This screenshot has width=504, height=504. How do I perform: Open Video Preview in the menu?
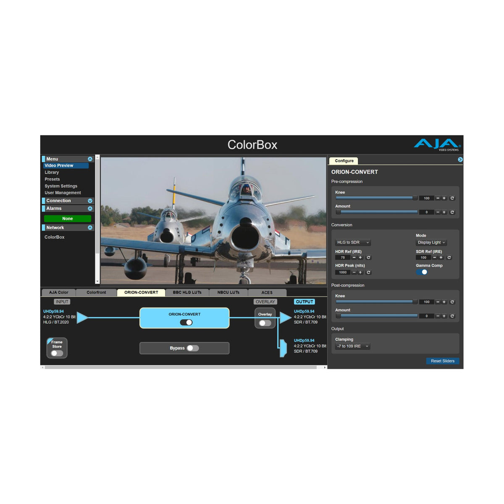click(x=66, y=165)
